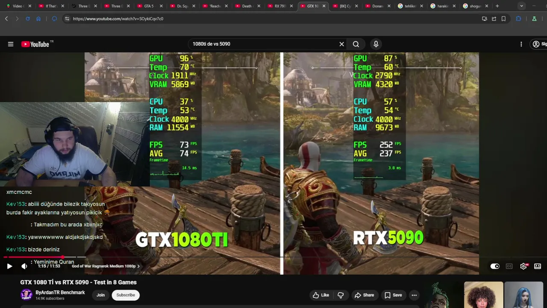Open a new browser tab
This screenshot has height=308, width=547.
[x=497, y=6]
